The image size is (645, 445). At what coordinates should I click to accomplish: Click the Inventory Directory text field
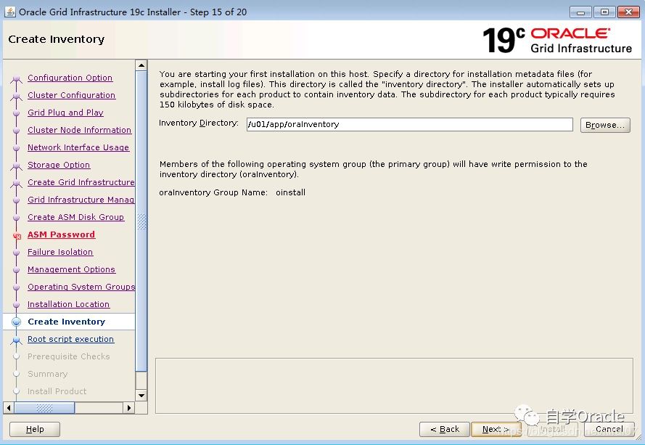(409, 124)
